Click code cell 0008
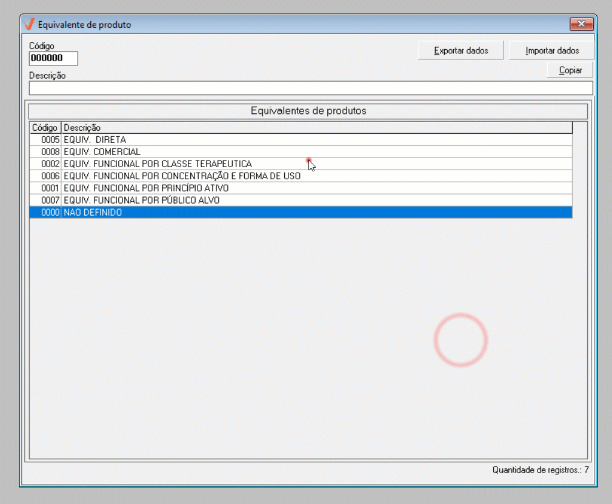Viewport: 612px width, 504px height. tap(45, 152)
